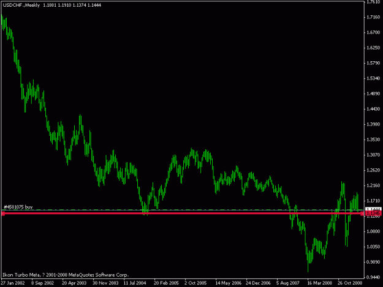Click the 1.3530 price axis label
This screenshot has height=287, width=383.
tap(373, 140)
